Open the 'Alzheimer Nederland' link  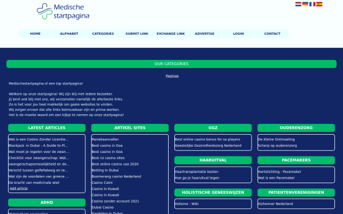276,204
